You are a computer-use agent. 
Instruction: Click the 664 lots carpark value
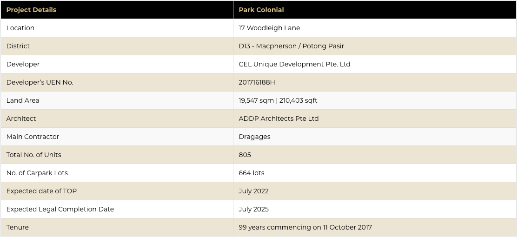[252, 173]
